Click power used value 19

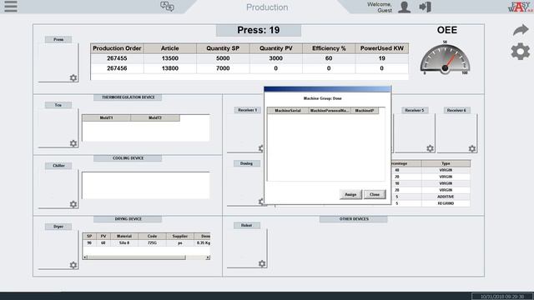pos(382,58)
